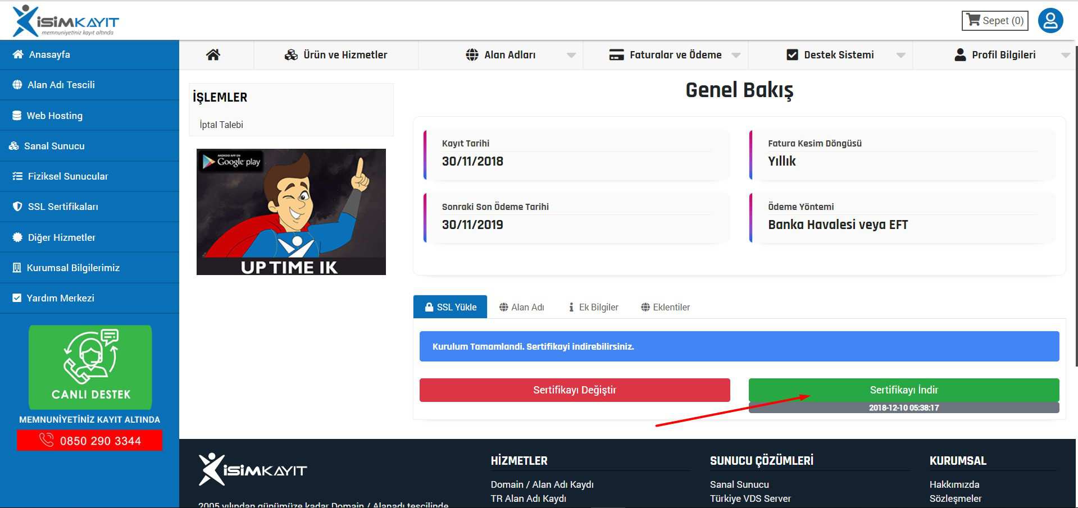Switch to the SSL Yükle tab
Screen dimensions: 1078x508
click(x=450, y=307)
